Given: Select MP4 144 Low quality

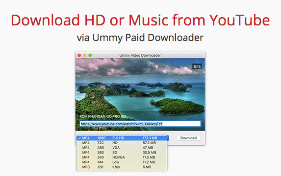Looking at the screenshot, I should [x=122, y=162].
